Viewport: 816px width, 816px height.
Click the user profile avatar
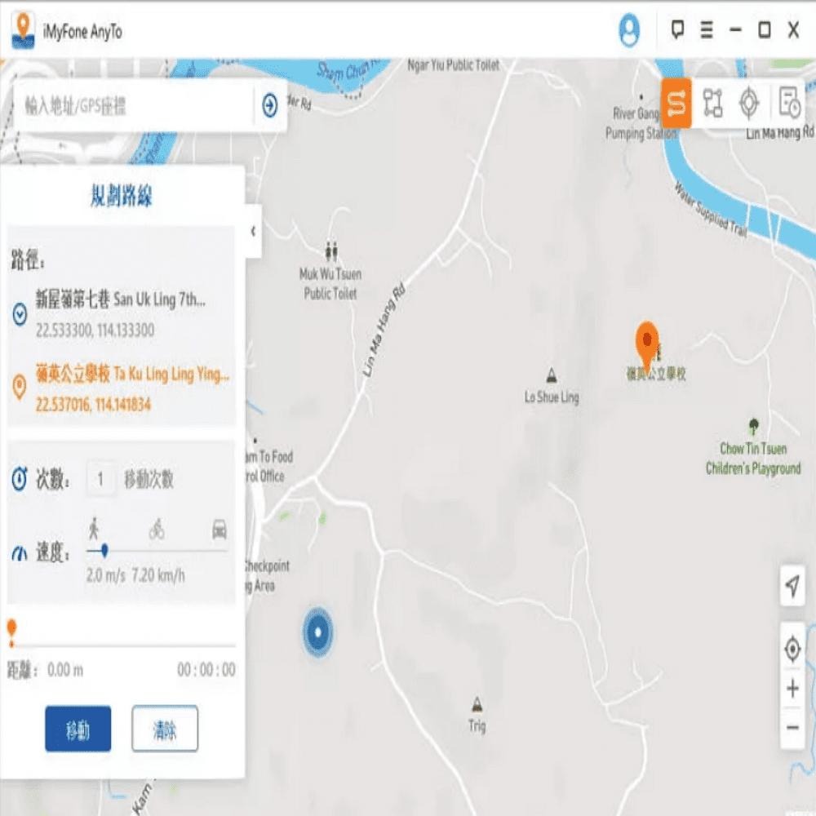tap(628, 31)
